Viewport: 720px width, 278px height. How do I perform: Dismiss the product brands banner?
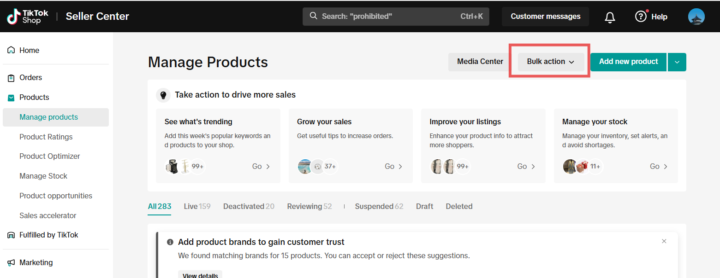664,241
